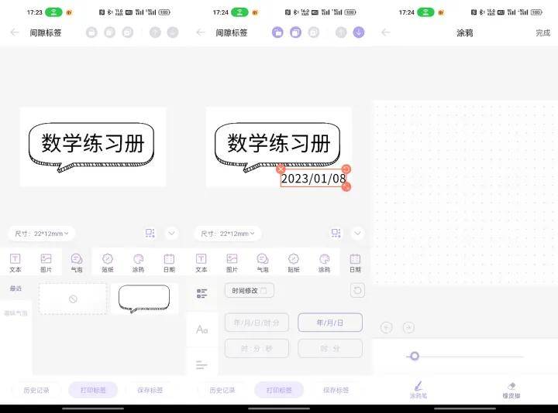Undo the last doodle stroke

(x=387, y=327)
